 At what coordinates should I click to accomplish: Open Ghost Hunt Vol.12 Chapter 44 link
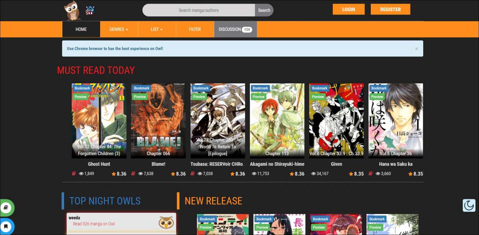tap(99, 150)
